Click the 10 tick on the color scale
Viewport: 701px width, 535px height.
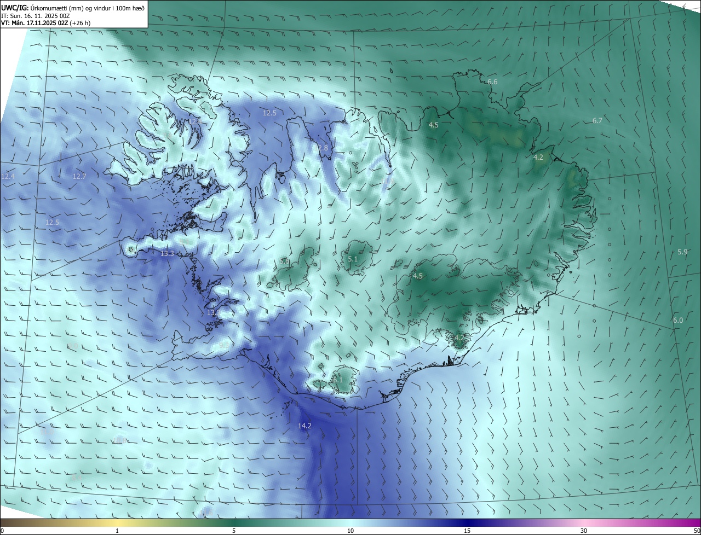point(350,531)
